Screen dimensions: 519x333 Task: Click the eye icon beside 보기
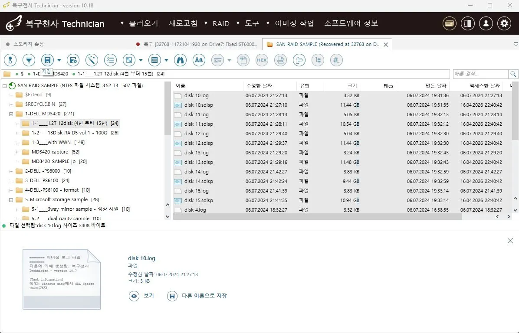(134, 296)
